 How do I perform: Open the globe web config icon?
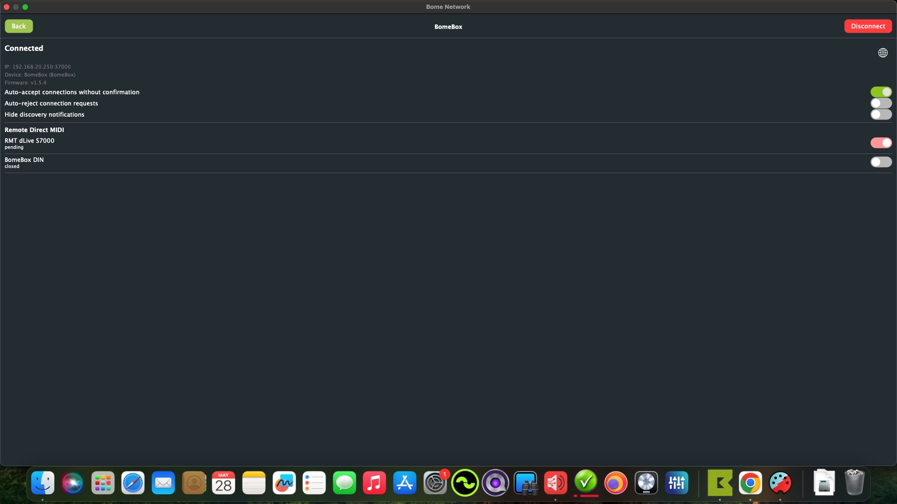pos(883,53)
